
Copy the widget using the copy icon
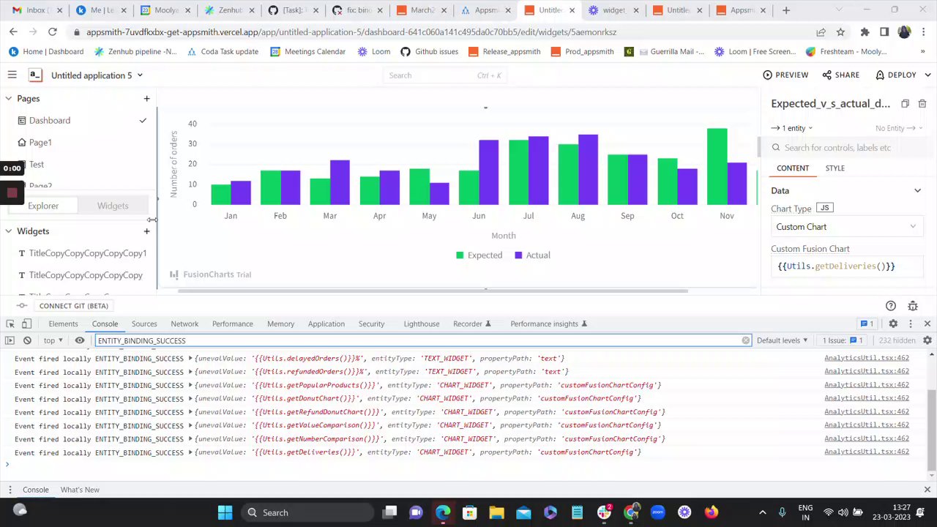pyautogui.click(x=905, y=104)
